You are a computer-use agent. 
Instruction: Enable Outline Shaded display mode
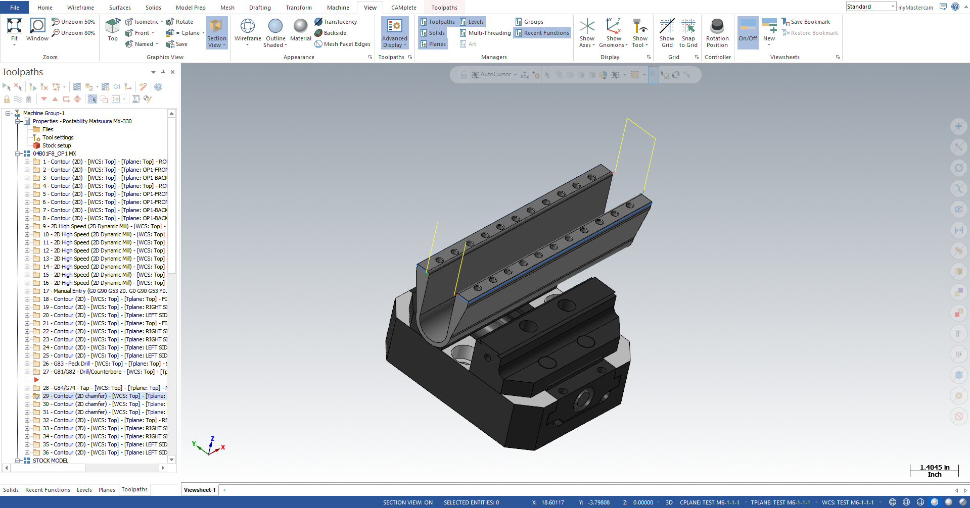(275, 26)
